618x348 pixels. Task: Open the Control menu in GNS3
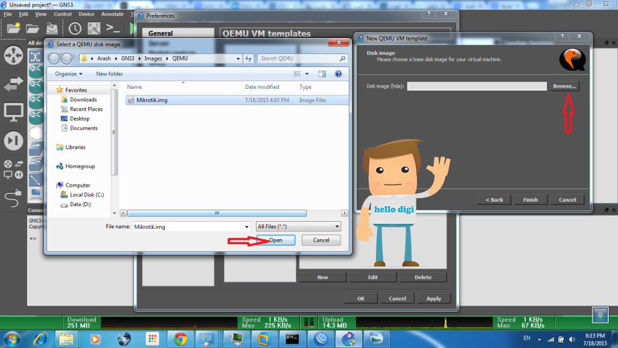[63, 14]
